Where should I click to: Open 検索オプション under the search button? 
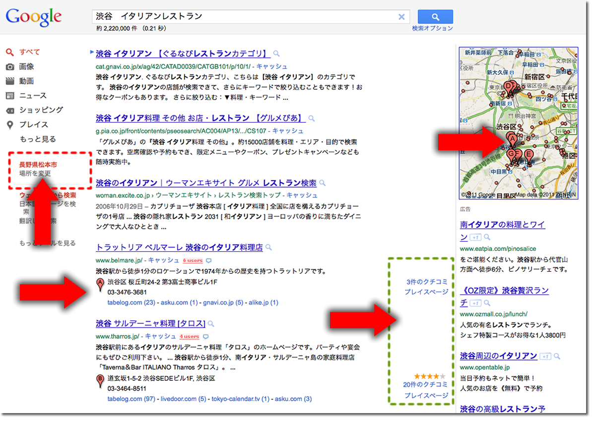tap(432, 28)
